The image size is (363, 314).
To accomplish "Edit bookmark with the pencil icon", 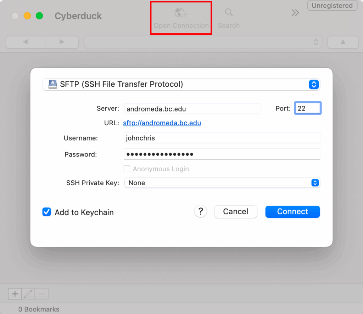I will (28, 294).
